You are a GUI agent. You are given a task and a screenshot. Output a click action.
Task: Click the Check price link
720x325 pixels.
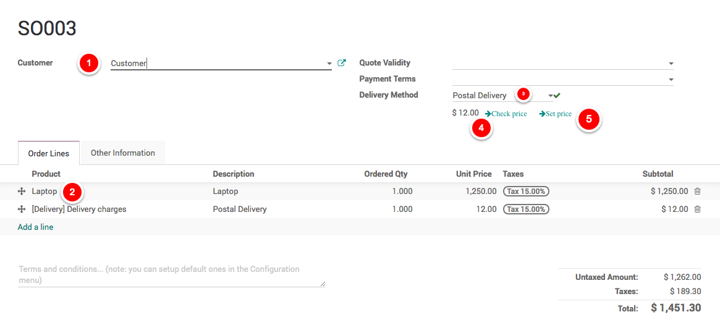click(x=506, y=114)
